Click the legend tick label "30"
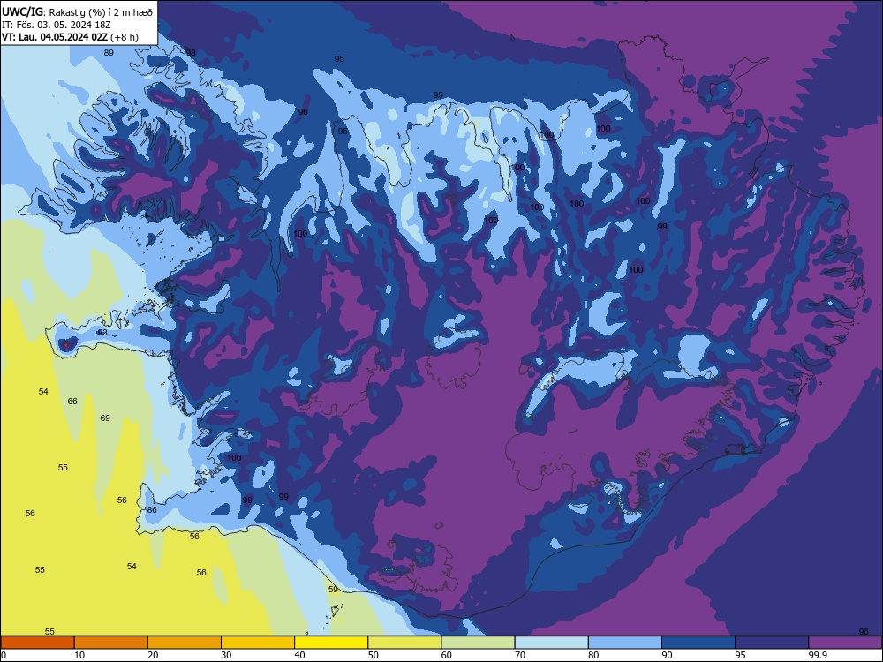Viewport: 883px width, 662px height. click(226, 655)
